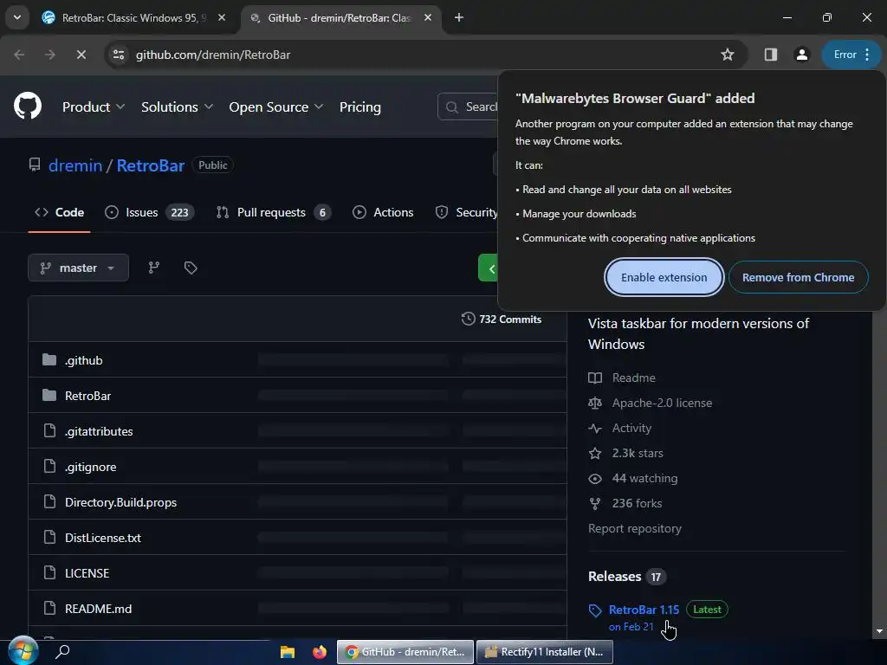Close the GitHub dremin/RetroBar tab
Image resolution: width=887 pixels, height=665 pixels.
(428, 17)
